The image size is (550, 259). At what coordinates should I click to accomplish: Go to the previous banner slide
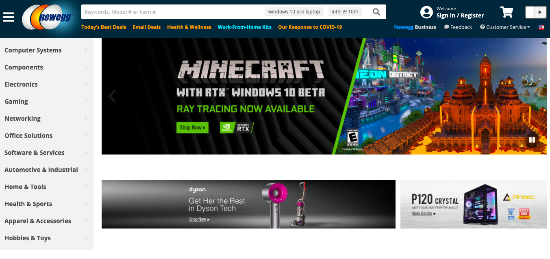tap(112, 96)
